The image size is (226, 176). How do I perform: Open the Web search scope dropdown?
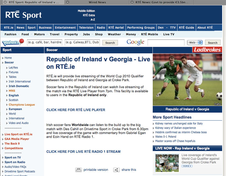(195, 43)
